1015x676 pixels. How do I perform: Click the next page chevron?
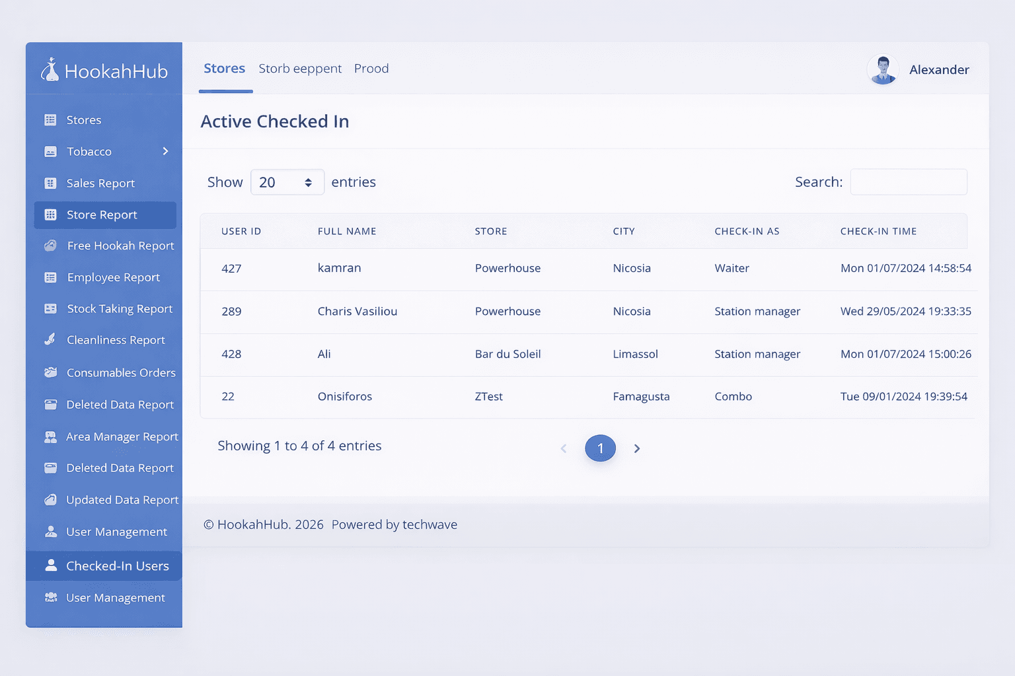(636, 448)
